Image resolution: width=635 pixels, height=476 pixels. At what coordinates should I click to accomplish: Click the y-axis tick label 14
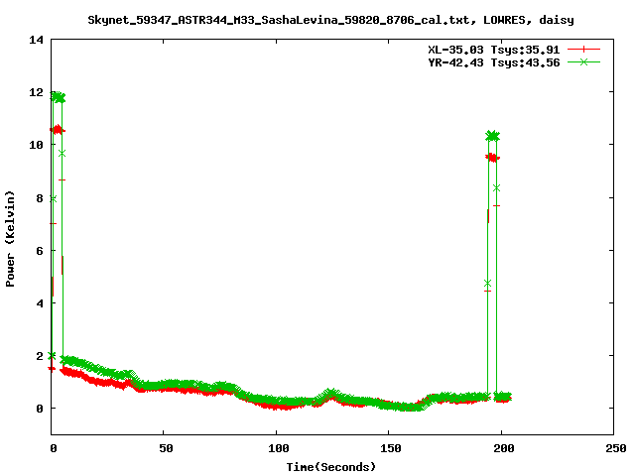(x=36, y=40)
